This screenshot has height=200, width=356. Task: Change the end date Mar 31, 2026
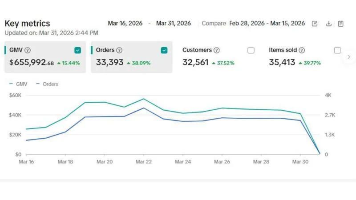[x=174, y=24]
